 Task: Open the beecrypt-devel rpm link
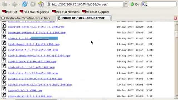[36, 27]
